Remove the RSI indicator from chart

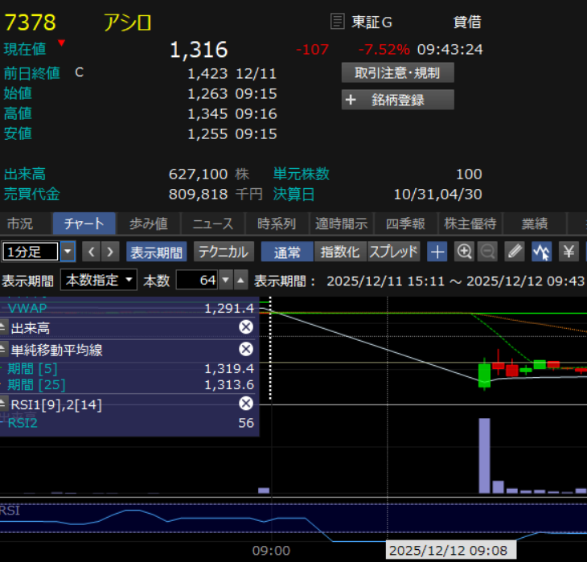[x=246, y=404]
